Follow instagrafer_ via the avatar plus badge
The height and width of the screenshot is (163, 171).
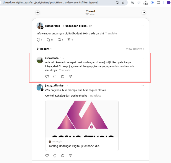point(42,28)
